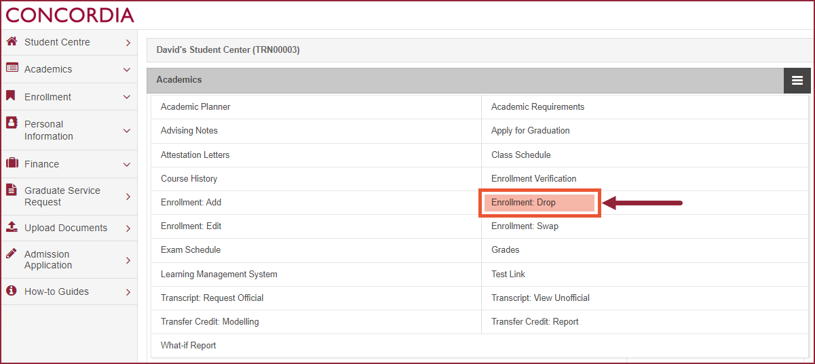Screen dimensions: 815x364
Task: Open the Graduate Service Request chevron
Action: click(x=128, y=197)
